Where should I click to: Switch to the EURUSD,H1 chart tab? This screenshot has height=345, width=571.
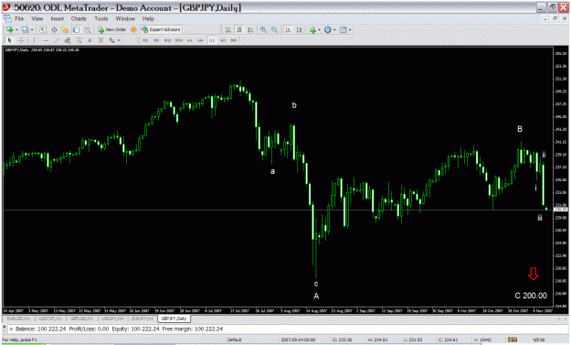coord(19,318)
